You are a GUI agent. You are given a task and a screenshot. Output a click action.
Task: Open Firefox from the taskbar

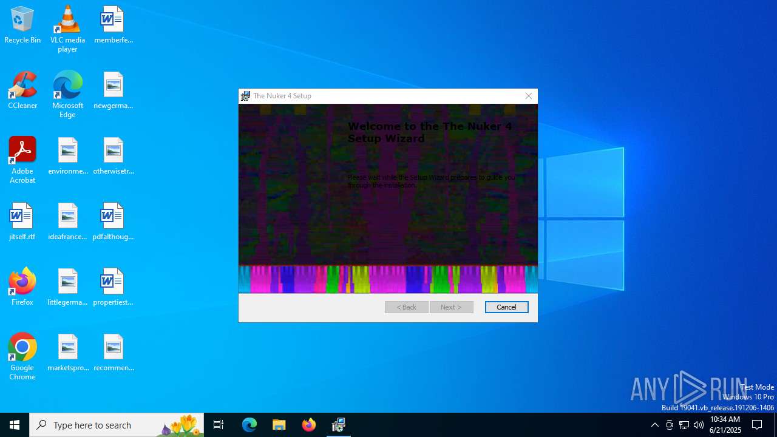point(309,425)
